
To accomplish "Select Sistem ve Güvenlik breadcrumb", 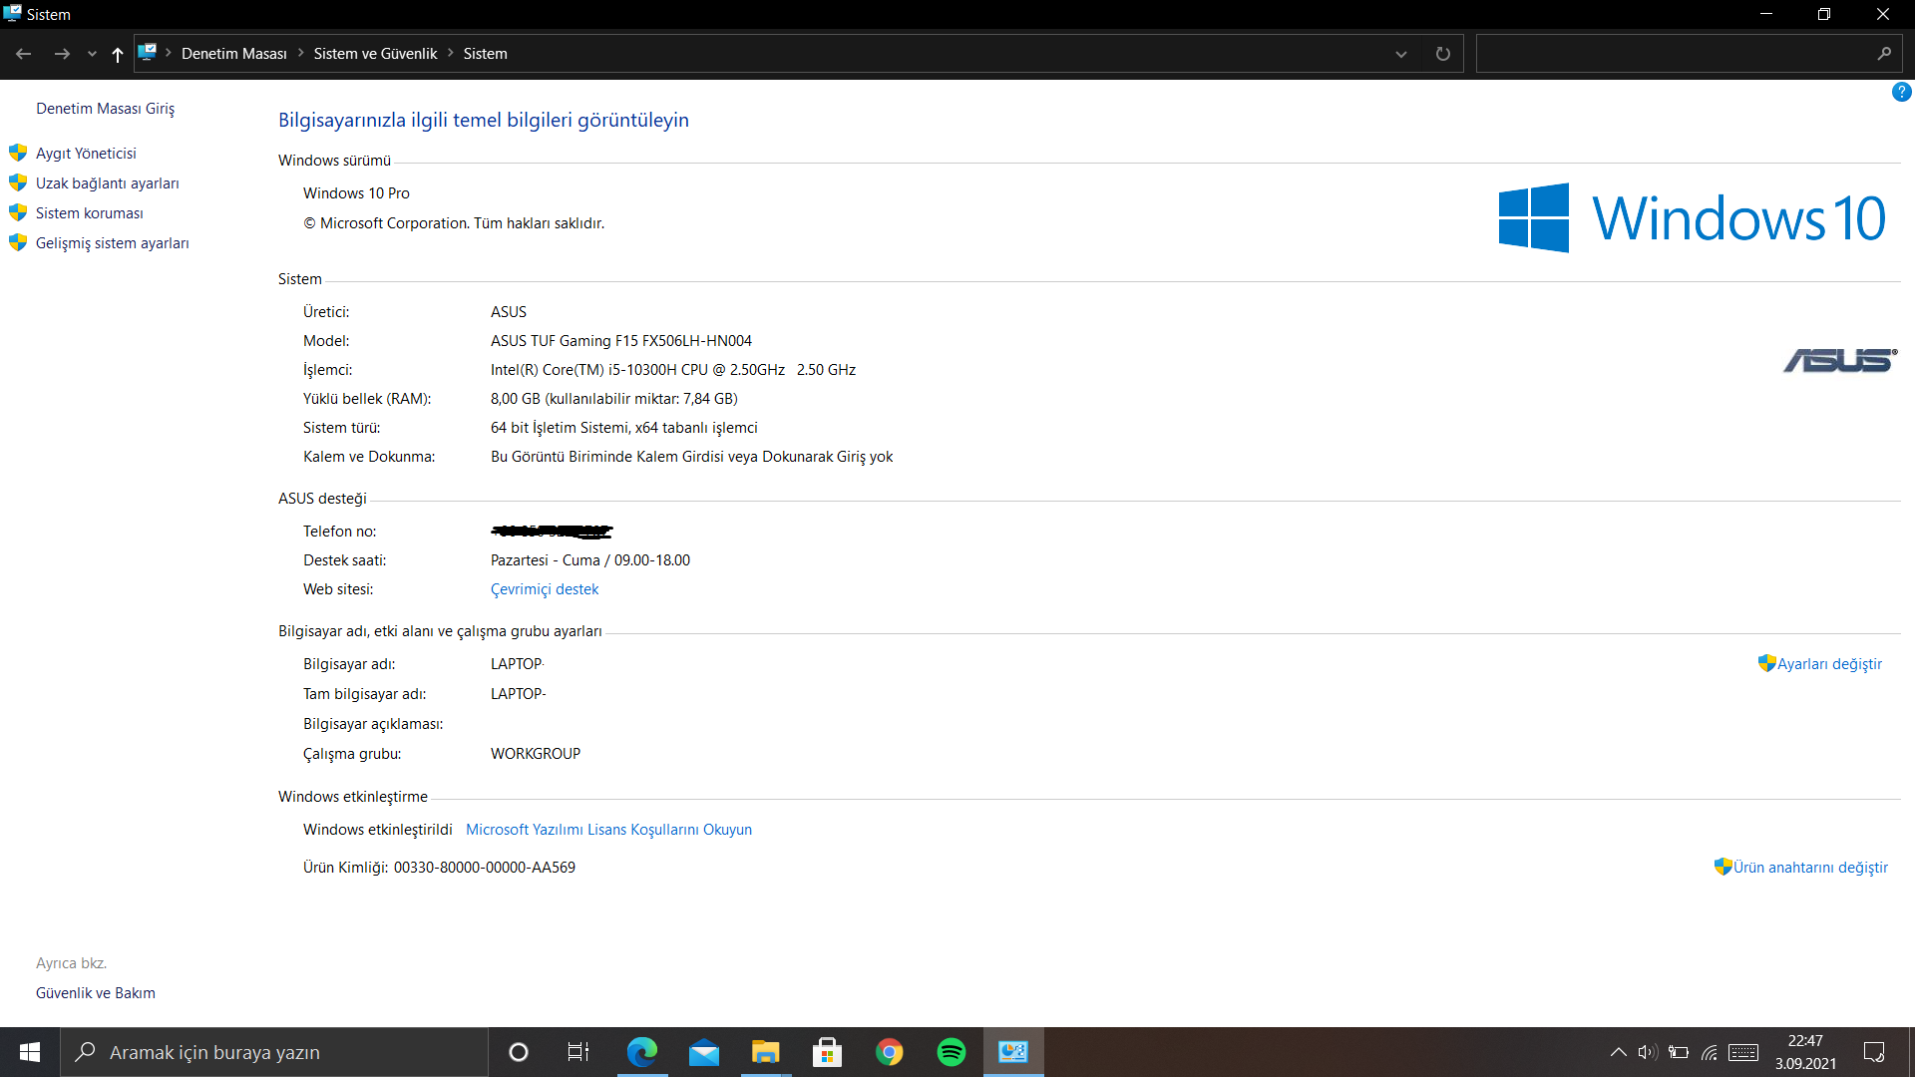I will click(375, 54).
